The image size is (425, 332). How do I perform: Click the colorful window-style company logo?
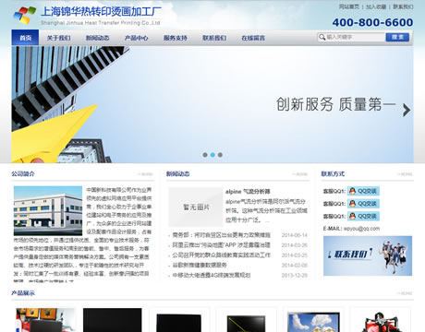[25, 15]
